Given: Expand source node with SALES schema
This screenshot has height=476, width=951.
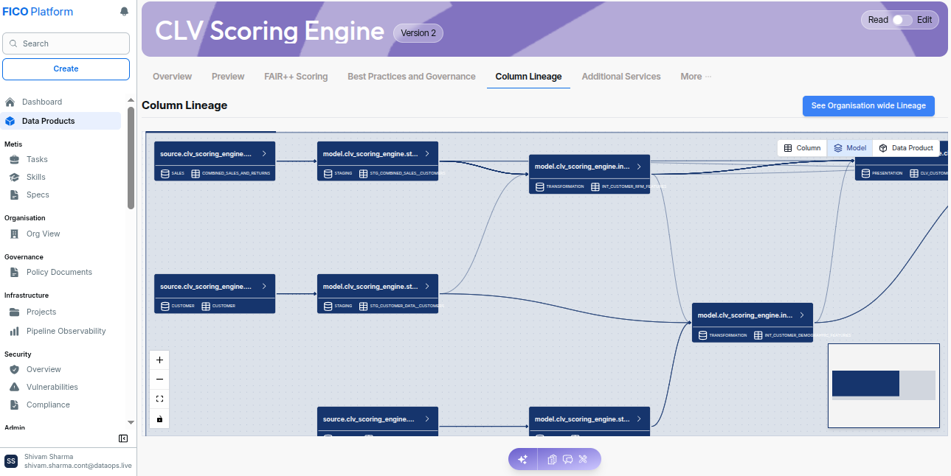Looking at the screenshot, I should pos(263,154).
